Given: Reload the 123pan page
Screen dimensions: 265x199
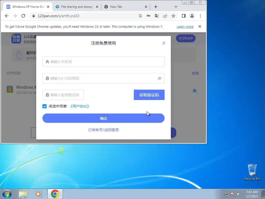Looking at the screenshot, I should (23, 16).
